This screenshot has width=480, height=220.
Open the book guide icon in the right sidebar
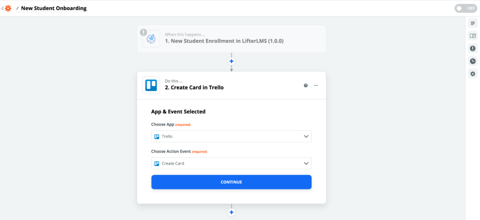472,36
